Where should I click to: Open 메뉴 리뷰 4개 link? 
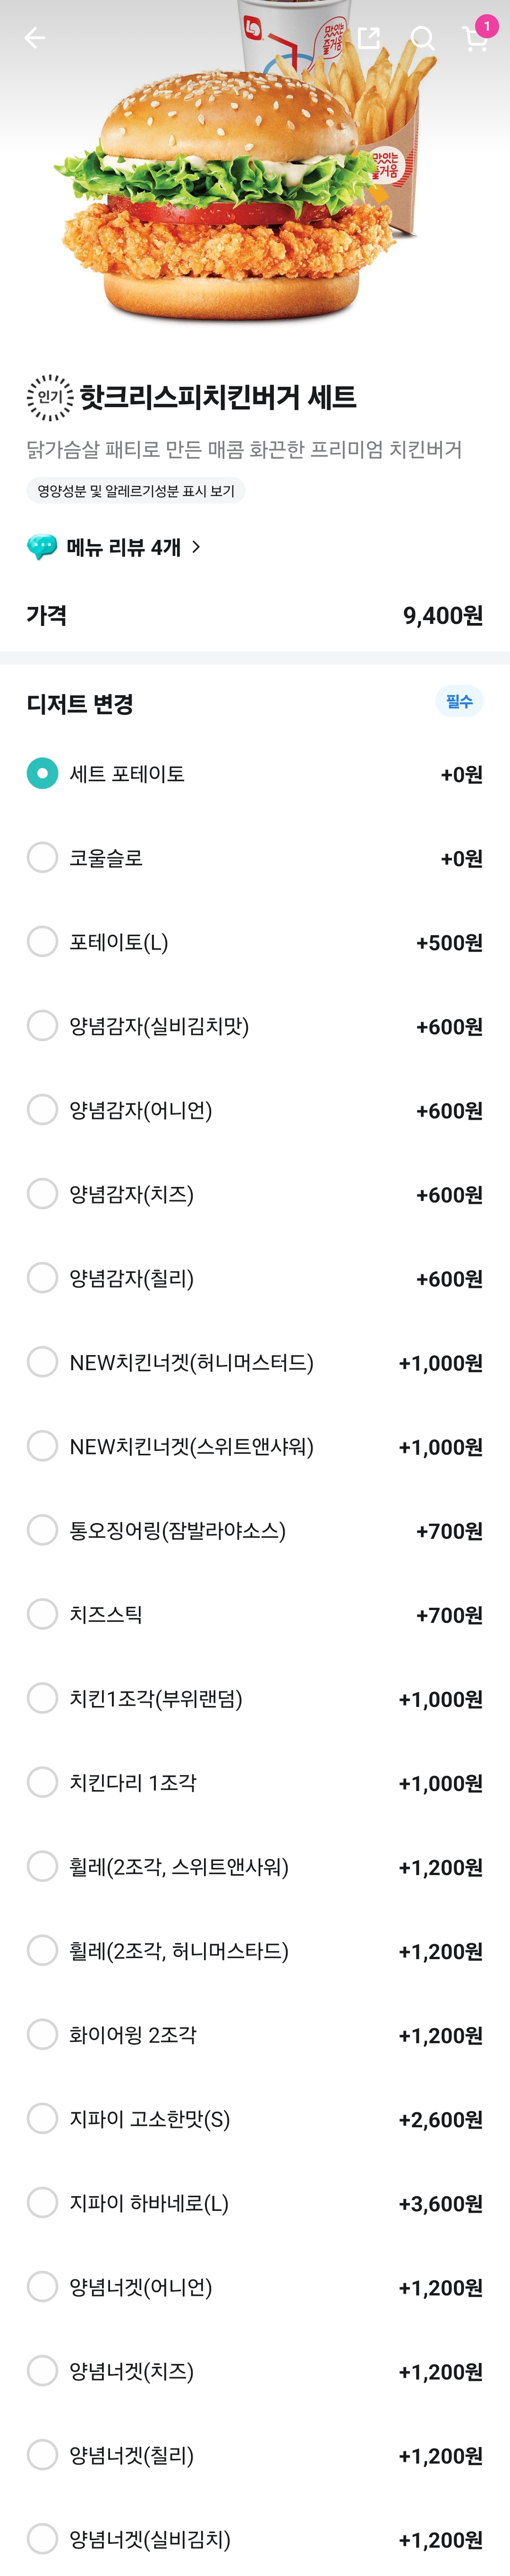tap(124, 547)
